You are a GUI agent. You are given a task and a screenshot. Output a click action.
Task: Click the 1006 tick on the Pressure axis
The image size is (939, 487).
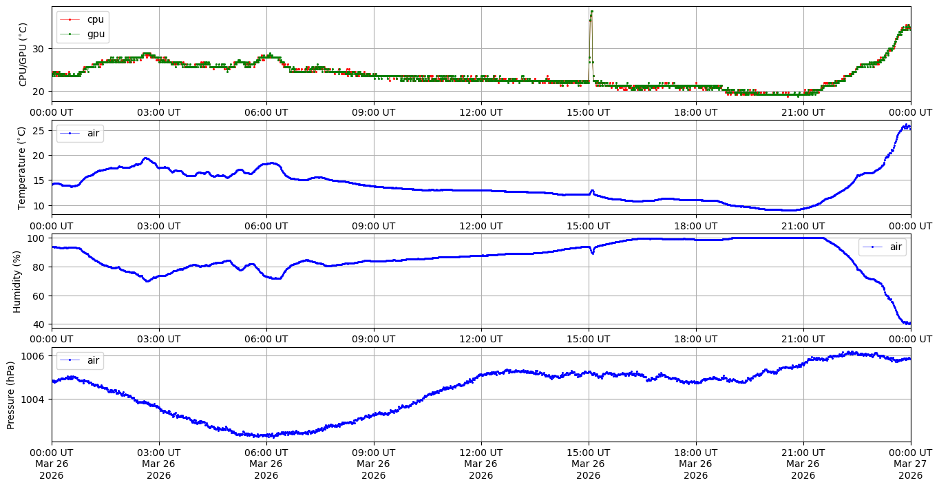point(34,355)
